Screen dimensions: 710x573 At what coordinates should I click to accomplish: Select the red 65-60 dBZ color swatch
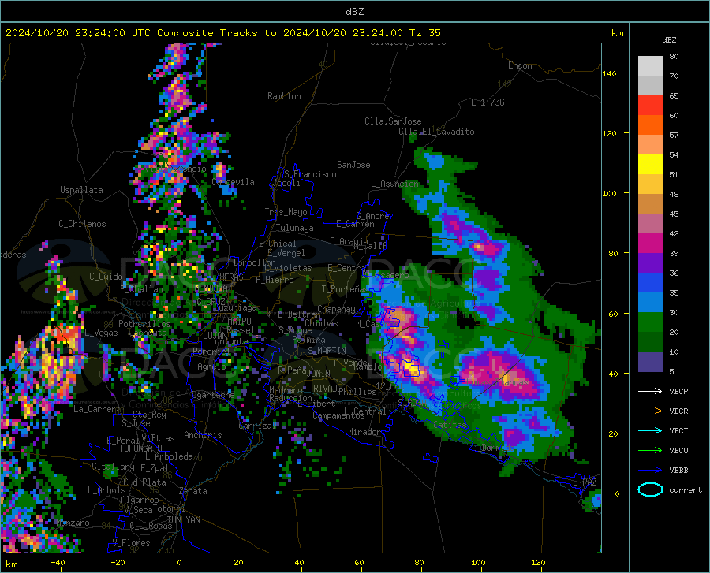(650, 106)
